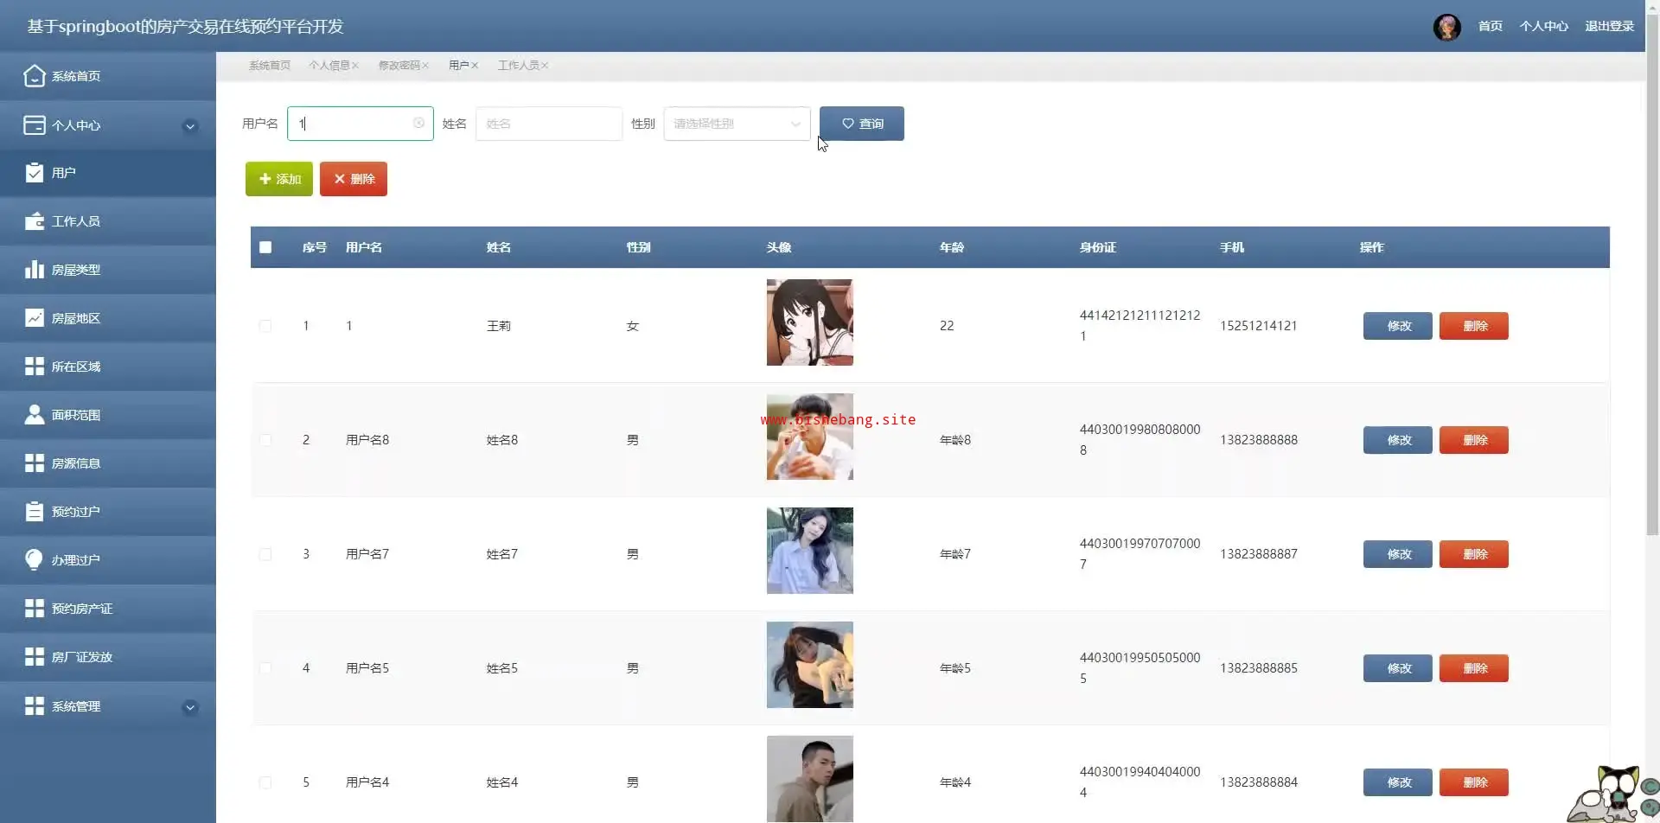Click the 房屋地区 line chart icon

pos(34,318)
